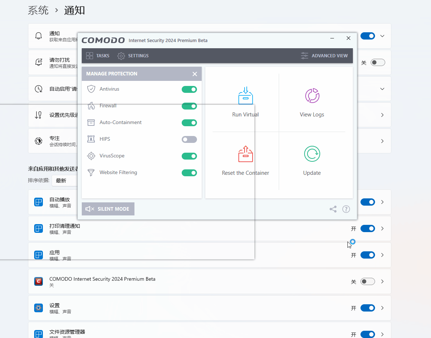Click the Reset the Container icon
Viewport: 431px width, 338px height.
tap(245, 154)
